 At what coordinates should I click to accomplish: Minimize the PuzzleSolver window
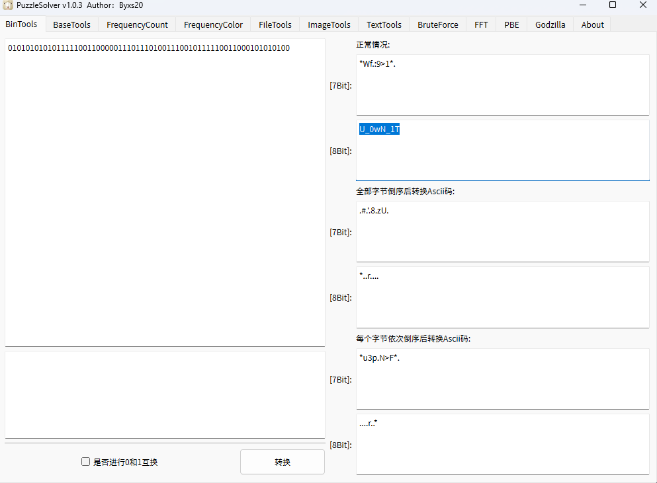click(x=583, y=5)
